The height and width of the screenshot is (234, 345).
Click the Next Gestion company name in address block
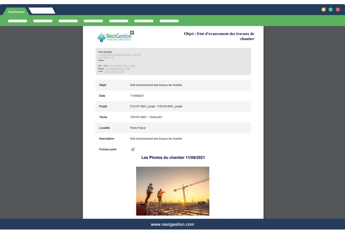[x=105, y=52]
